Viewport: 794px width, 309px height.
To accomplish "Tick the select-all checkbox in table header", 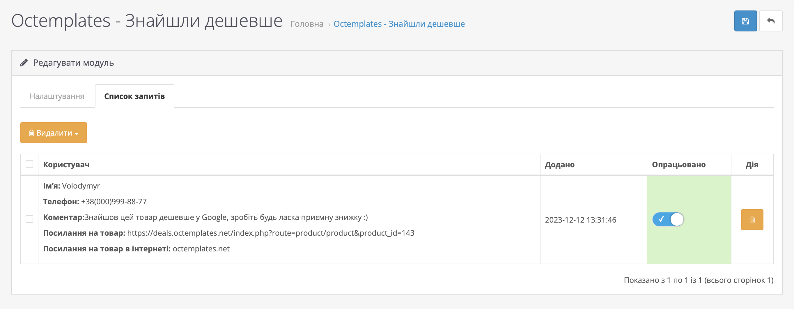I will (x=29, y=164).
